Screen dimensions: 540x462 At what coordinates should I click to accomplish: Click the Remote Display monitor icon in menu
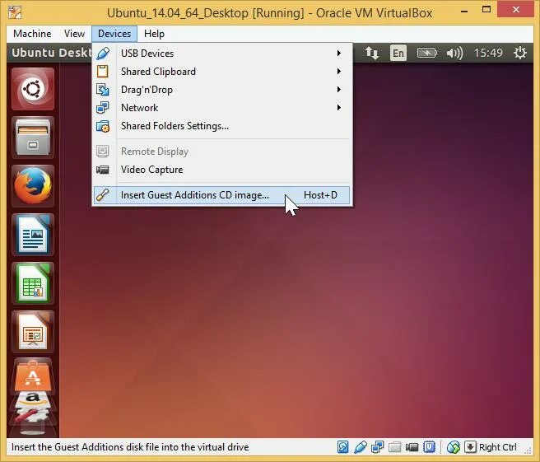click(x=103, y=152)
